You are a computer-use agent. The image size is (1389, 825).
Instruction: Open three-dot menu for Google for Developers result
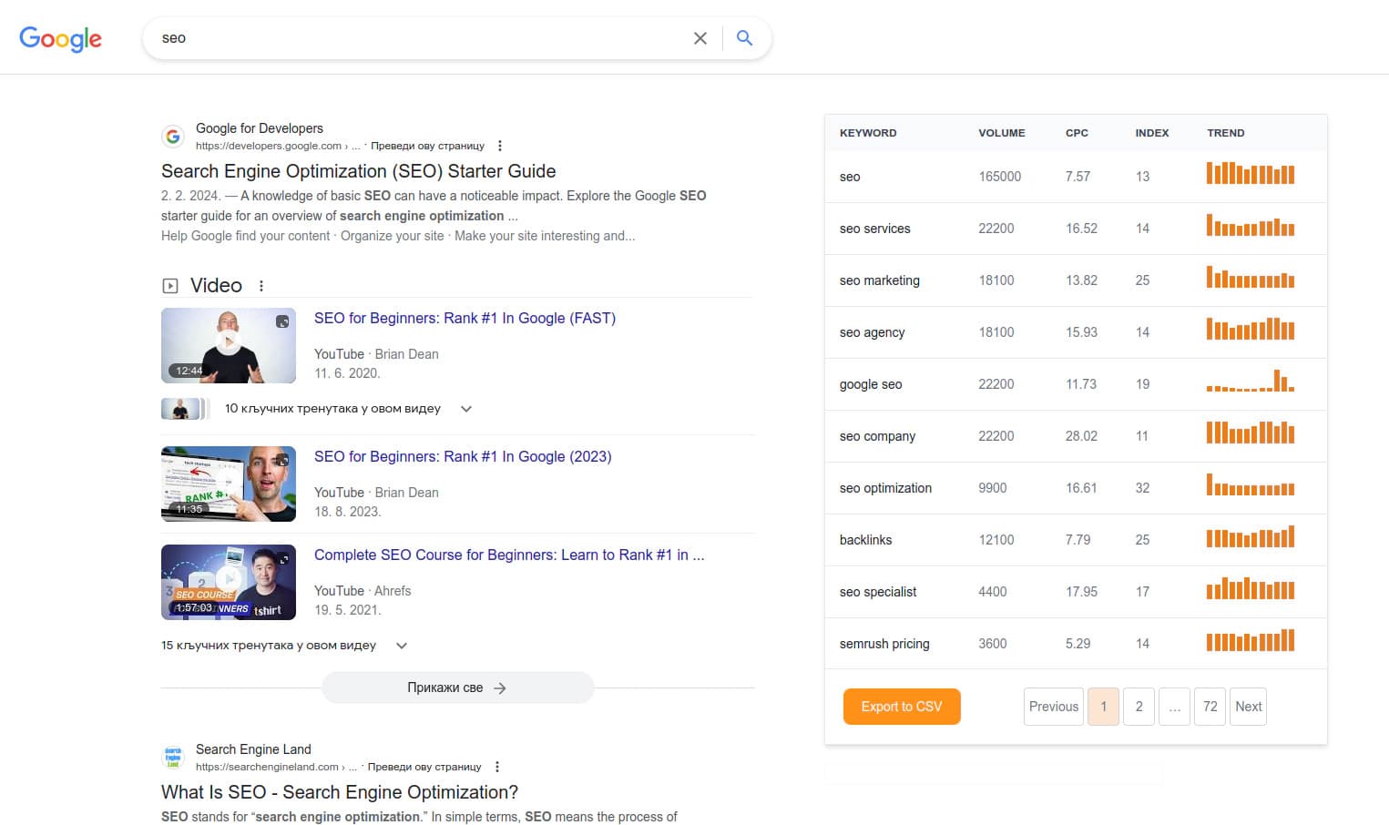[x=499, y=146]
